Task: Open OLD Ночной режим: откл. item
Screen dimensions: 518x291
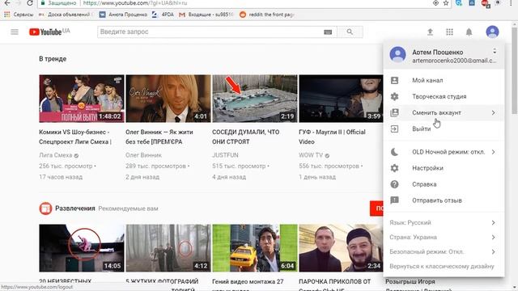Action: click(444, 152)
